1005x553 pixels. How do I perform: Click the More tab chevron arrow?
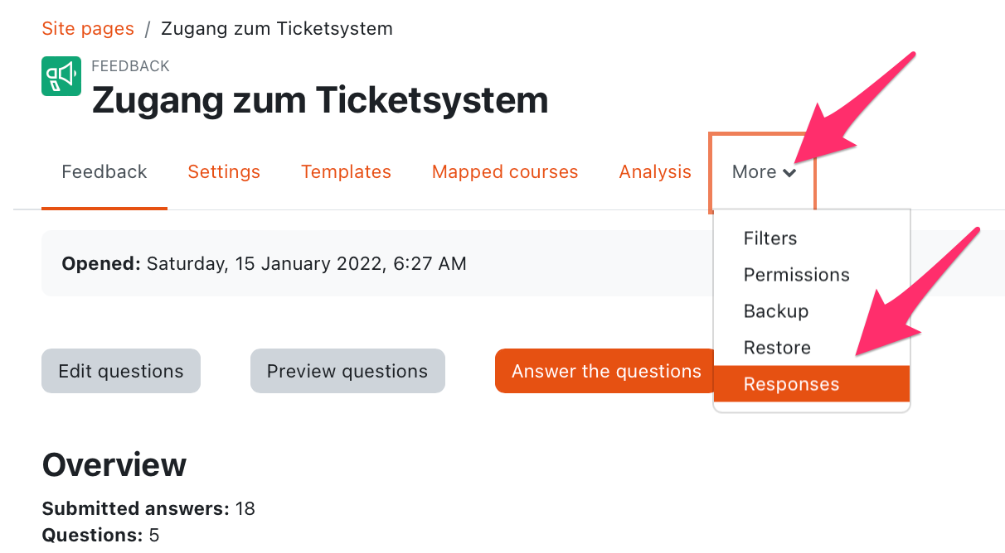click(789, 173)
